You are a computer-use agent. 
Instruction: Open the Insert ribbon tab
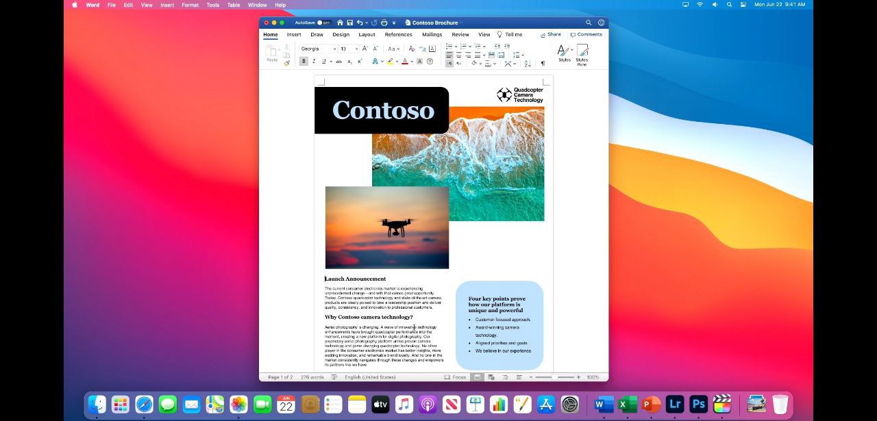pyautogui.click(x=294, y=34)
